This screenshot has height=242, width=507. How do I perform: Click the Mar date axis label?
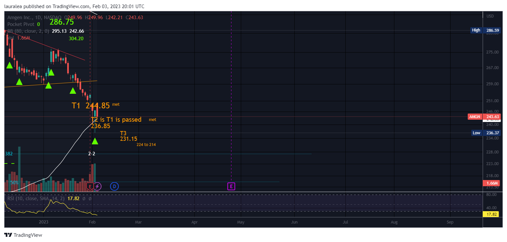pos(139,223)
